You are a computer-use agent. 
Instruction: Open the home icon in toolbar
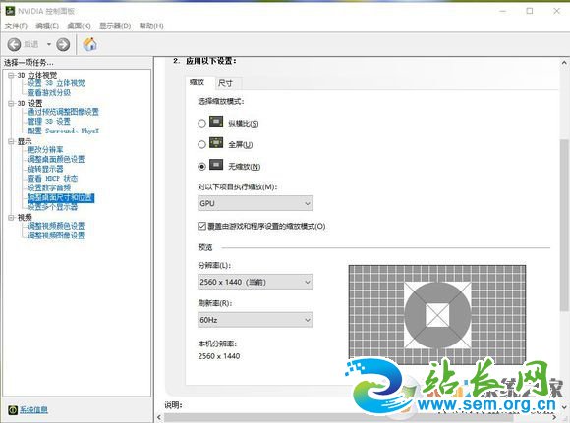click(89, 44)
